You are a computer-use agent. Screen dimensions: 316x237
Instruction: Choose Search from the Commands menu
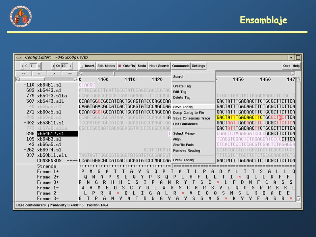click(179, 77)
